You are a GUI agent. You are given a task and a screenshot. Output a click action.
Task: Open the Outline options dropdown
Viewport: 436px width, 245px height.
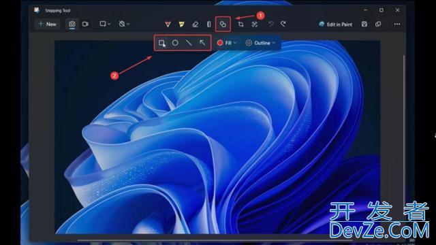260,43
